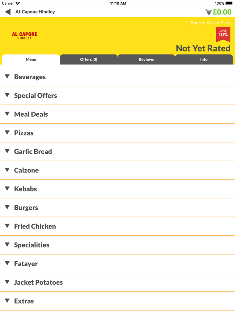The width and height of the screenshot is (235, 314).
Task: Expand the Special Offers section
Action: point(35,95)
